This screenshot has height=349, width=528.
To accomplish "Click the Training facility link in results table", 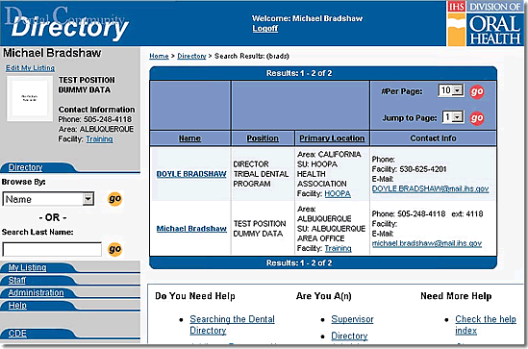I will (339, 248).
